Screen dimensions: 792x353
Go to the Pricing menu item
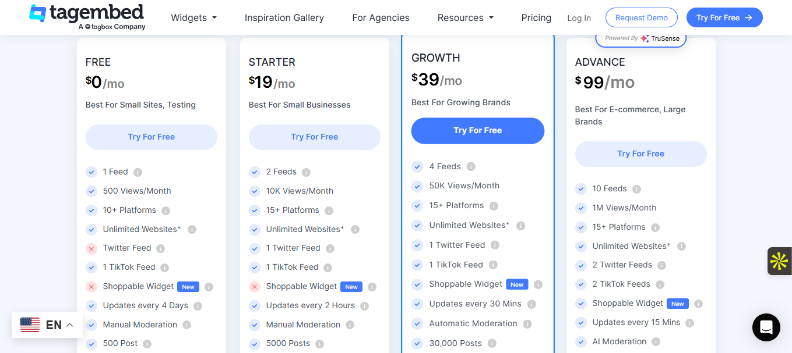click(x=536, y=17)
